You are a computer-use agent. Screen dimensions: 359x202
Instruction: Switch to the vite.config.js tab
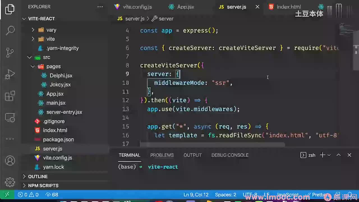click(x=133, y=7)
